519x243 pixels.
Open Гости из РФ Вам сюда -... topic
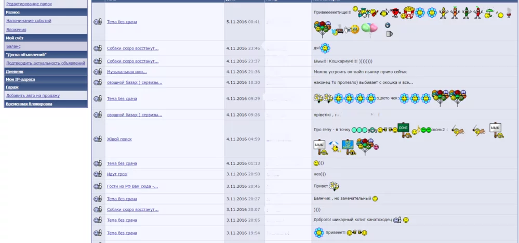132,186
